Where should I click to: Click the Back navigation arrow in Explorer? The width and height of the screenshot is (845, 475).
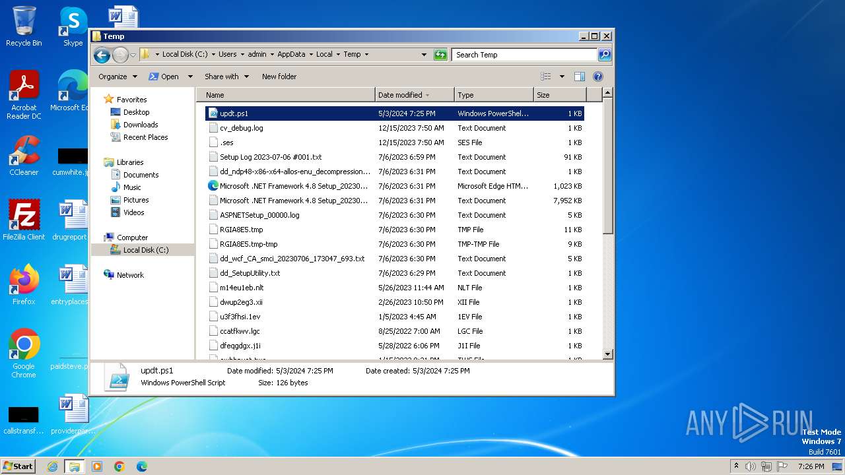[102, 55]
